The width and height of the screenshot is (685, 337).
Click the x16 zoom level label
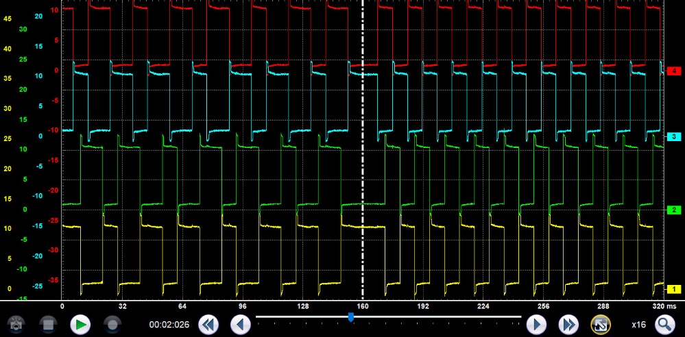[639, 324]
